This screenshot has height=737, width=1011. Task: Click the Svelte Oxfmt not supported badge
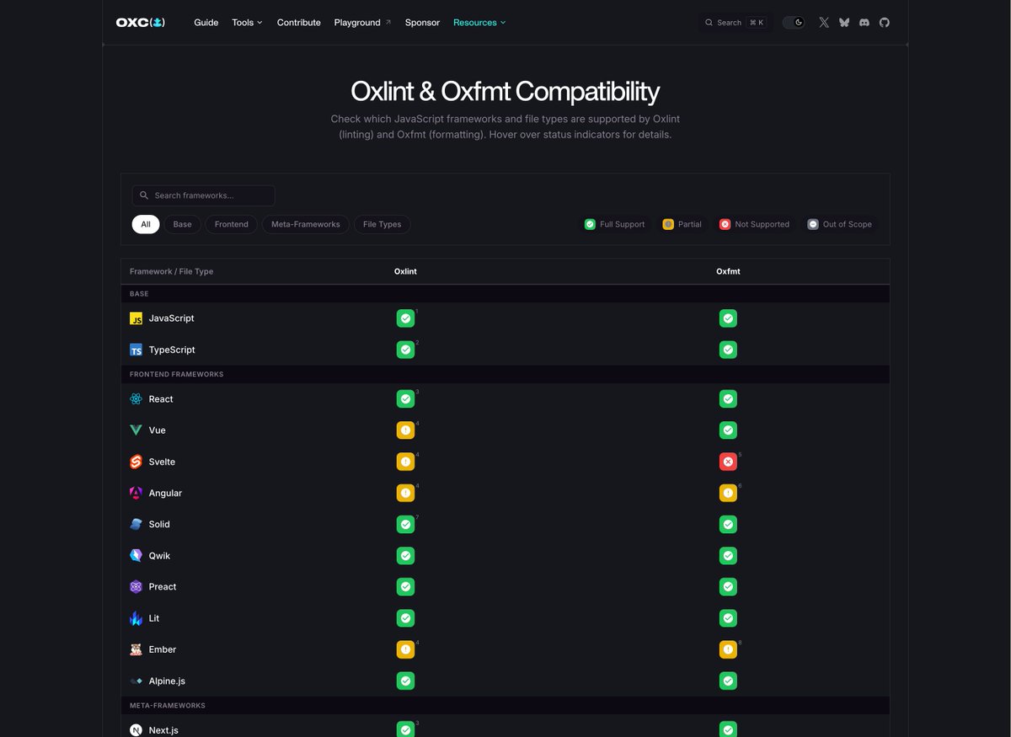click(728, 462)
